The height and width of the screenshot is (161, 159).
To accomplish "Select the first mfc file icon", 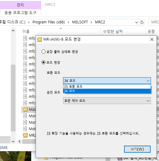I will 25,38.
